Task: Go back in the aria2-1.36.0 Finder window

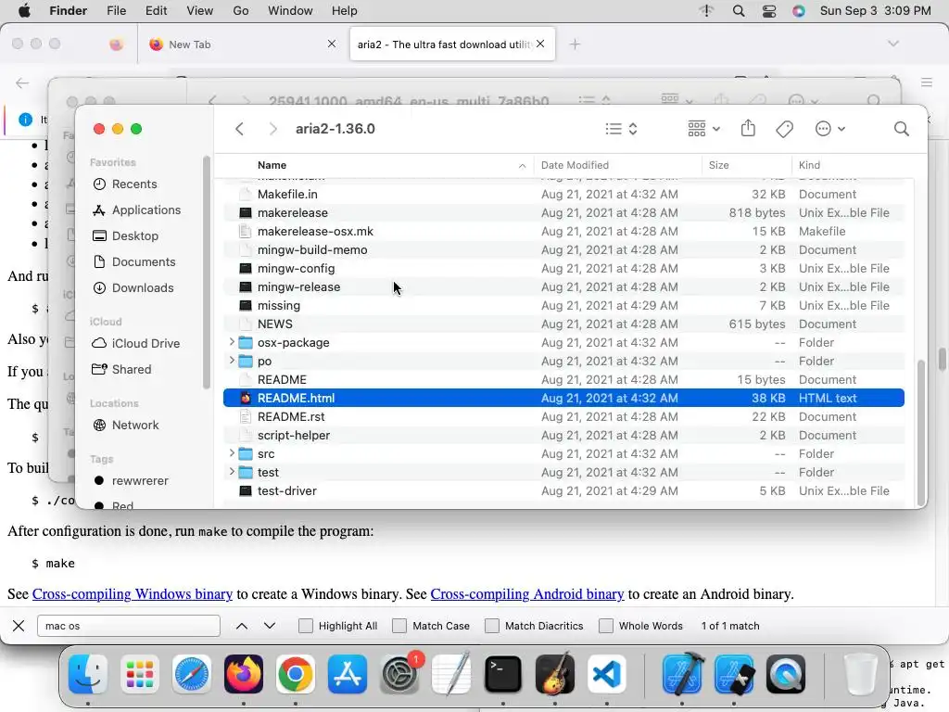Action: tap(240, 129)
